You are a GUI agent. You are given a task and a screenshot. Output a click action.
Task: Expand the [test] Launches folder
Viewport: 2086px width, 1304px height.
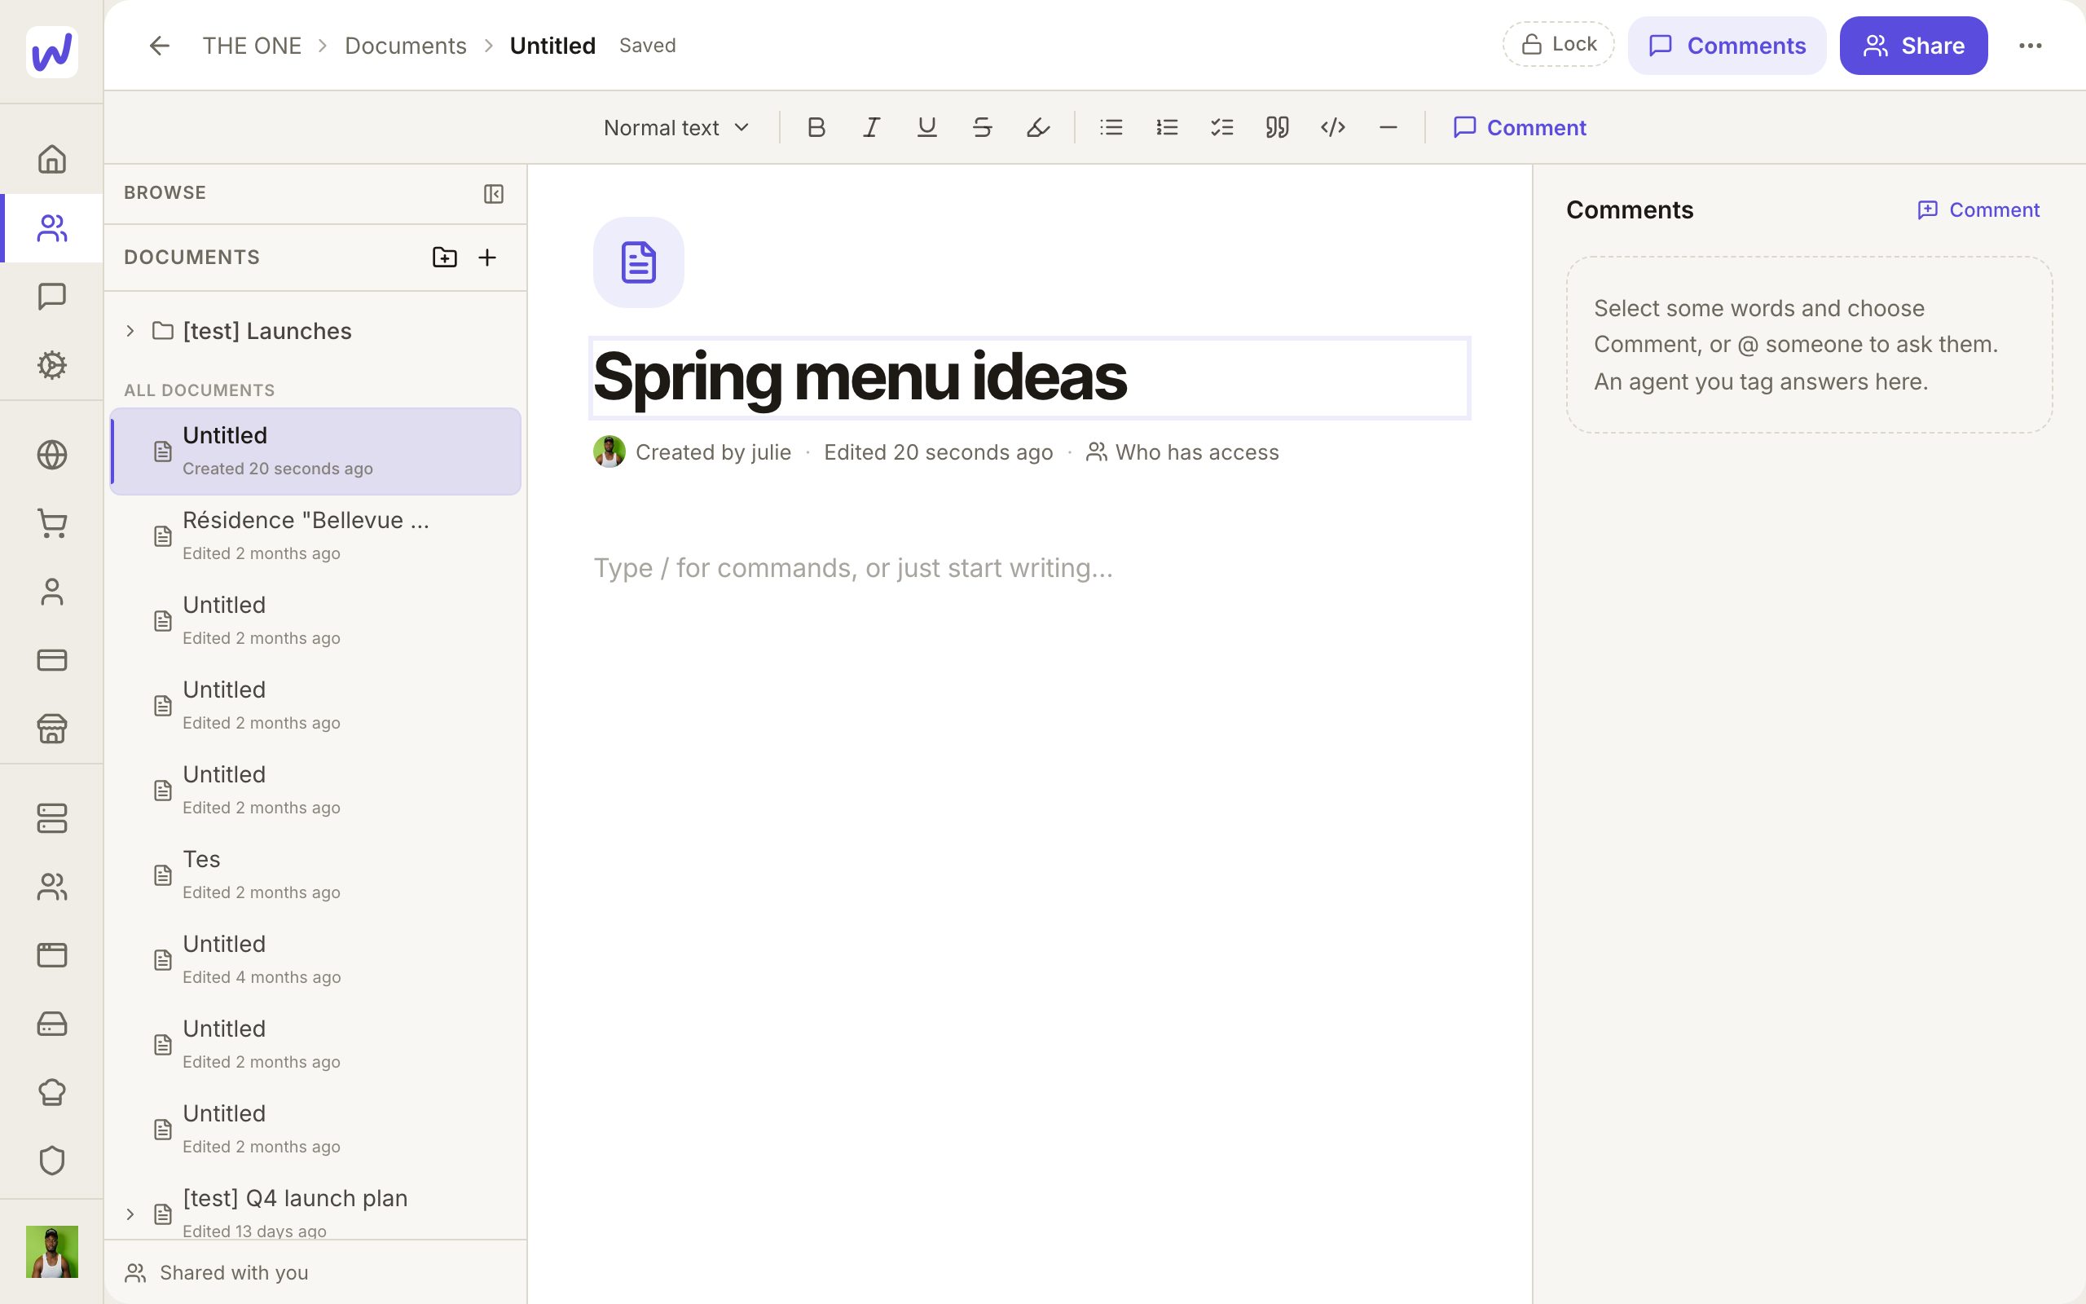[x=130, y=330]
